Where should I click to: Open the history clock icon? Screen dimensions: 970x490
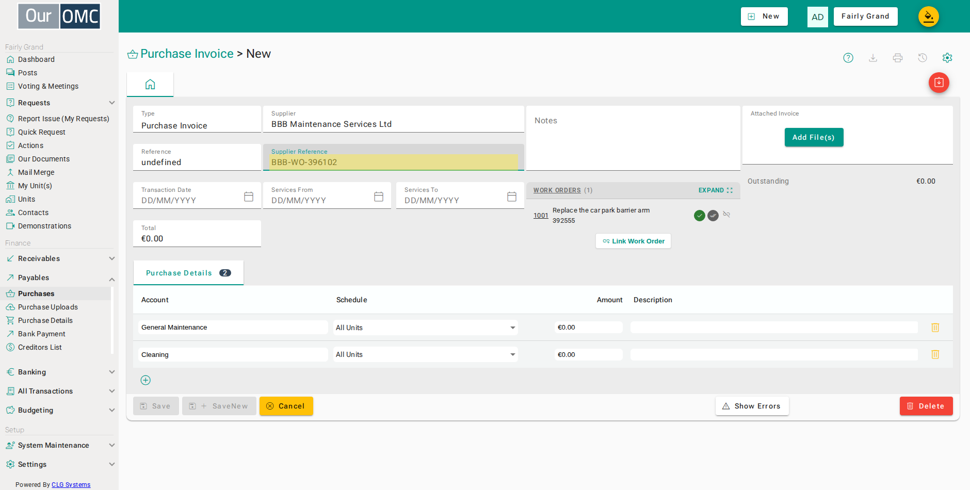tap(923, 58)
